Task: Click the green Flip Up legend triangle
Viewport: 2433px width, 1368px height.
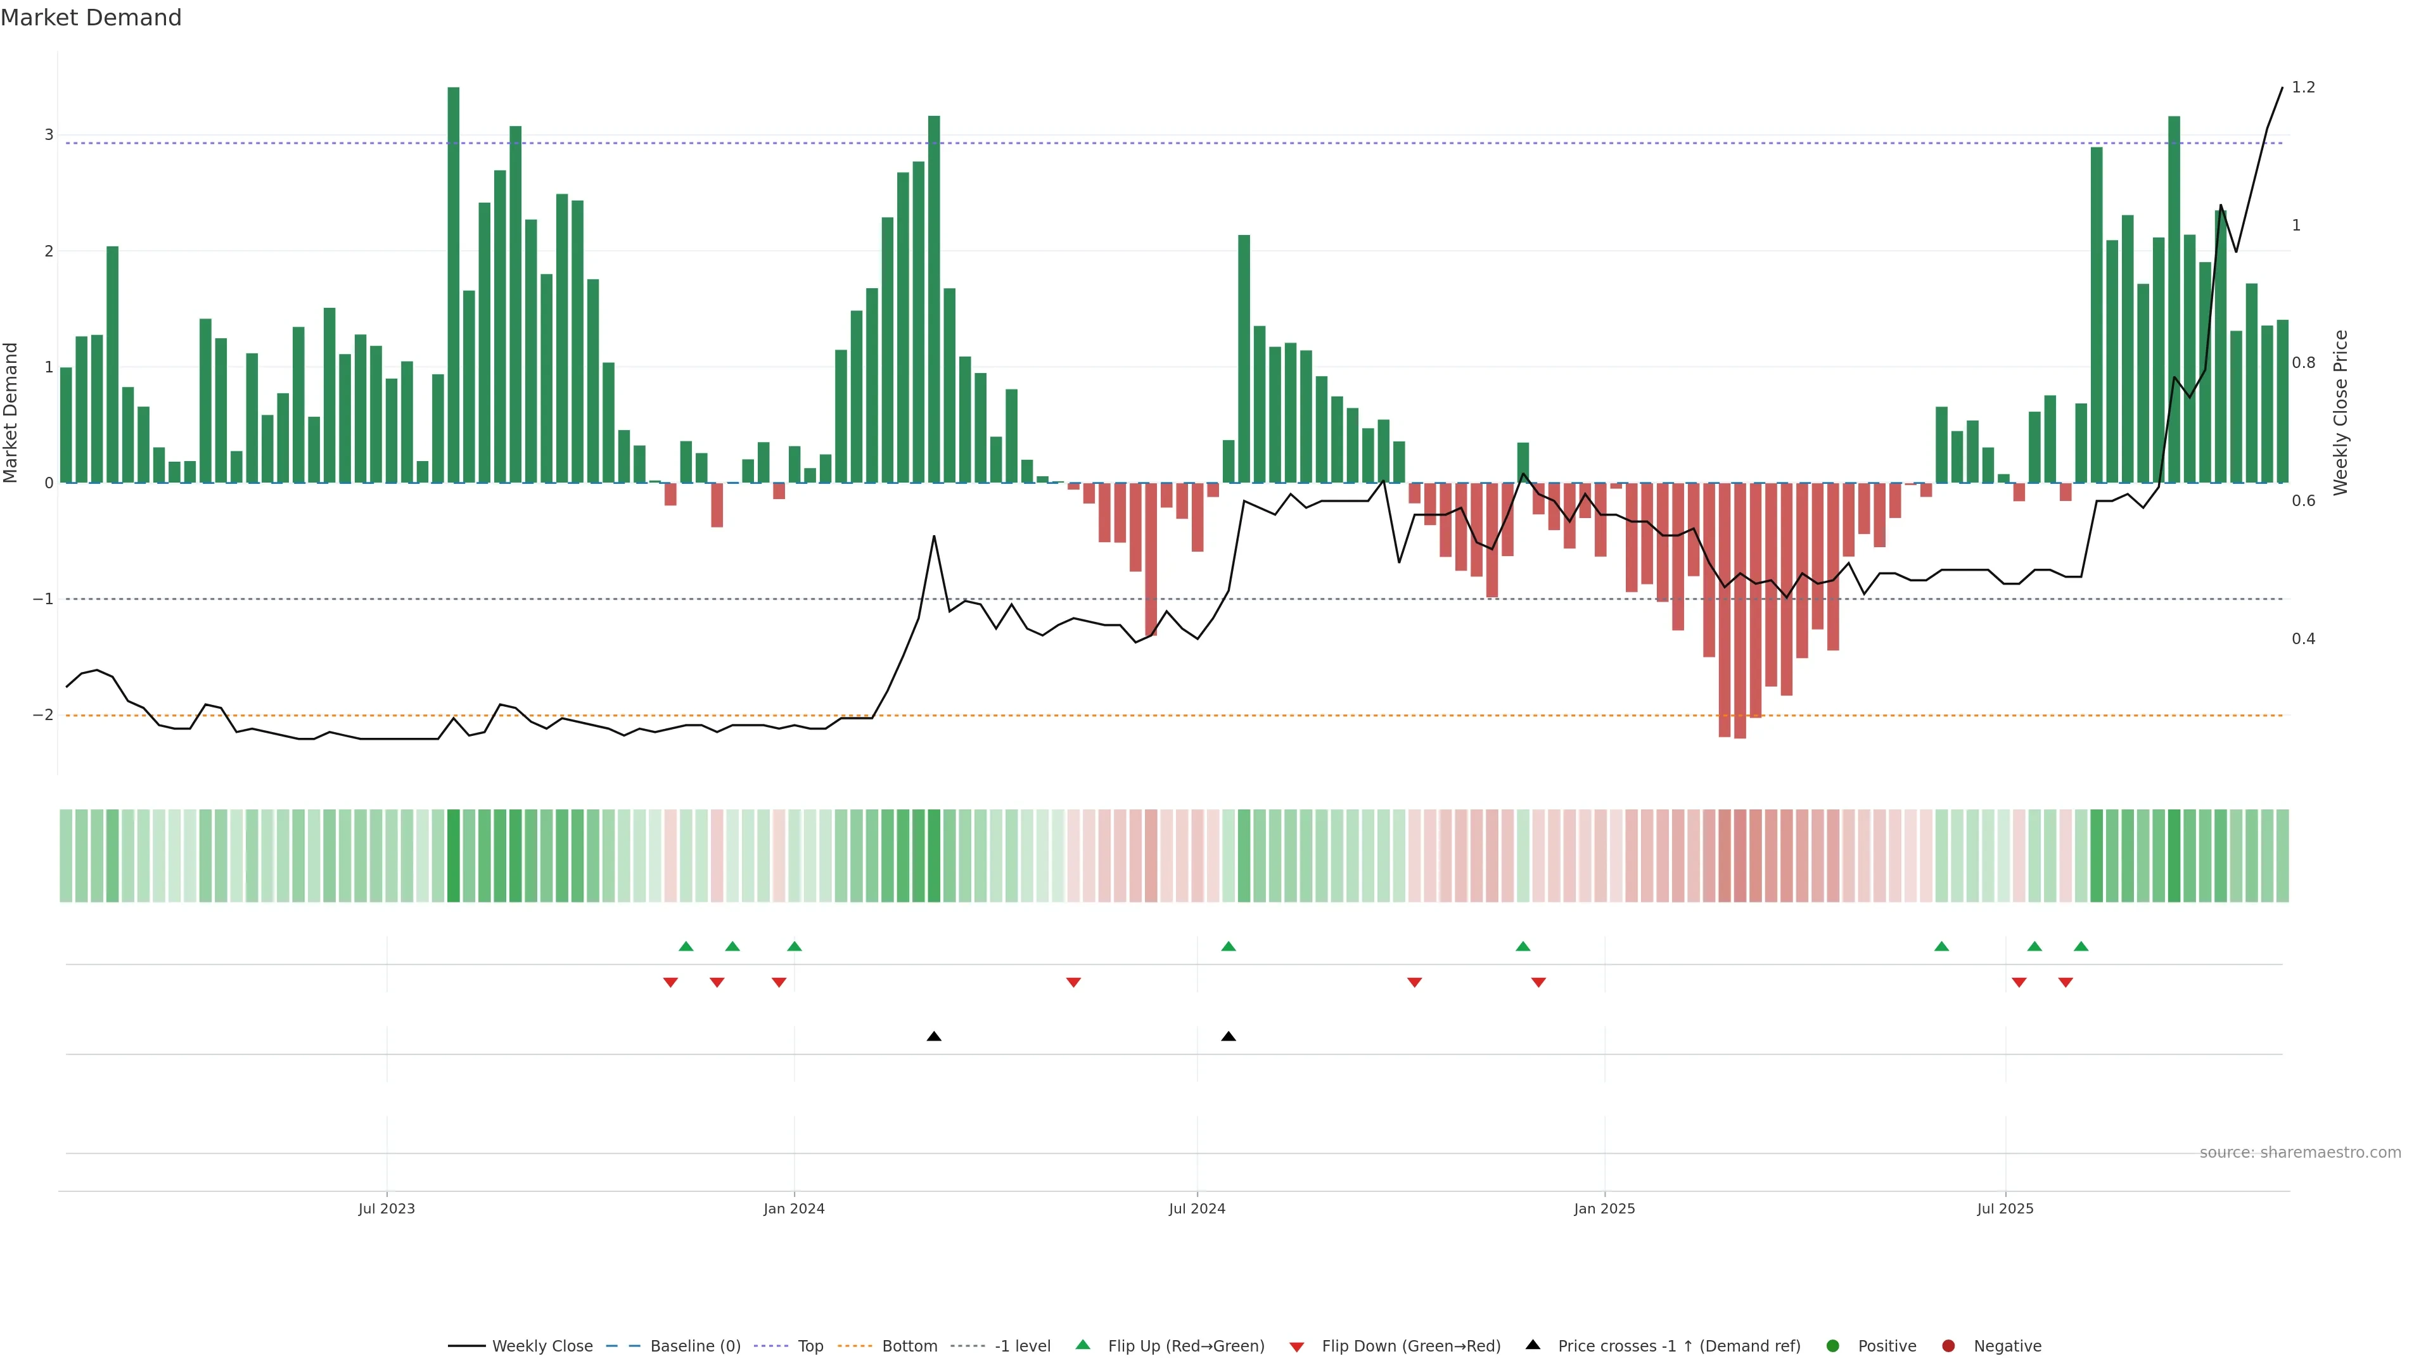Action: 1083,1345
